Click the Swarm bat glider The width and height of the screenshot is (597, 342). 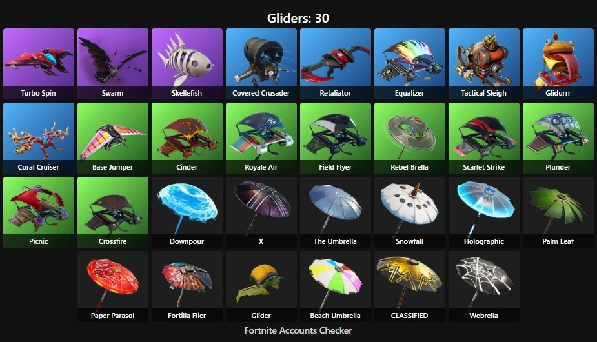(113, 64)
